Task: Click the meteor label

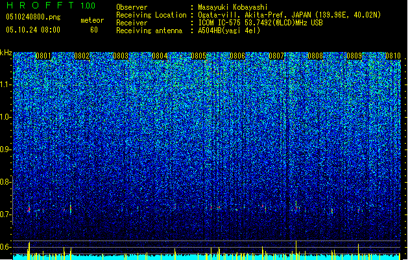Action: 92,20
